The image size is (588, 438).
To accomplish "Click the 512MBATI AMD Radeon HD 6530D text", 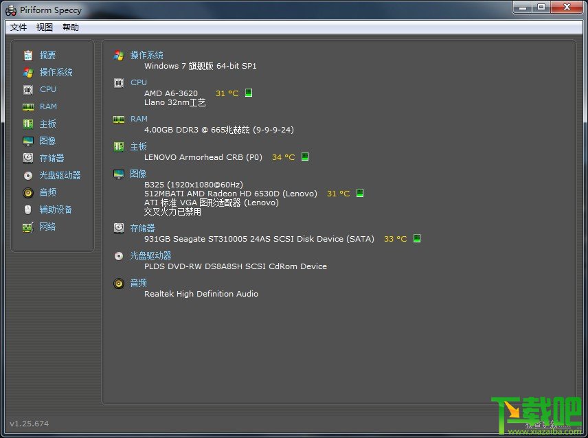I will [x=231, y=194].
